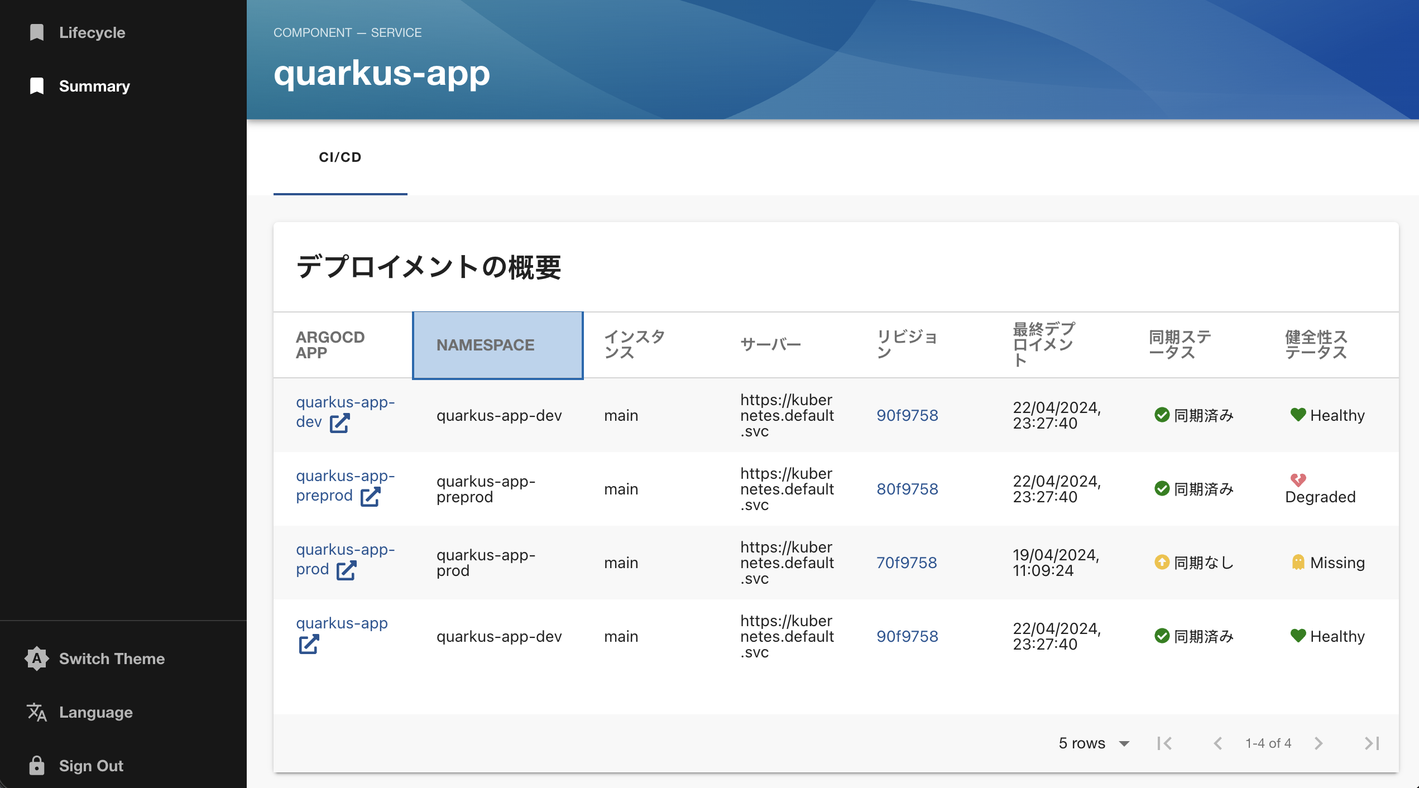1419x788 pixels.
Task: Click the Lifecycle bookmark icon
Action: tap(37, 32)
